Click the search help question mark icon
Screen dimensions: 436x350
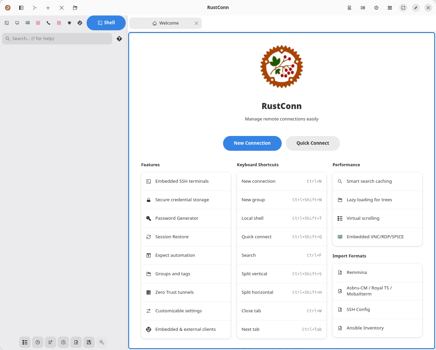[119, 39]
